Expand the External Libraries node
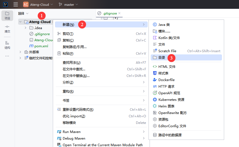 pyautogui.click(x=20, y=52)
